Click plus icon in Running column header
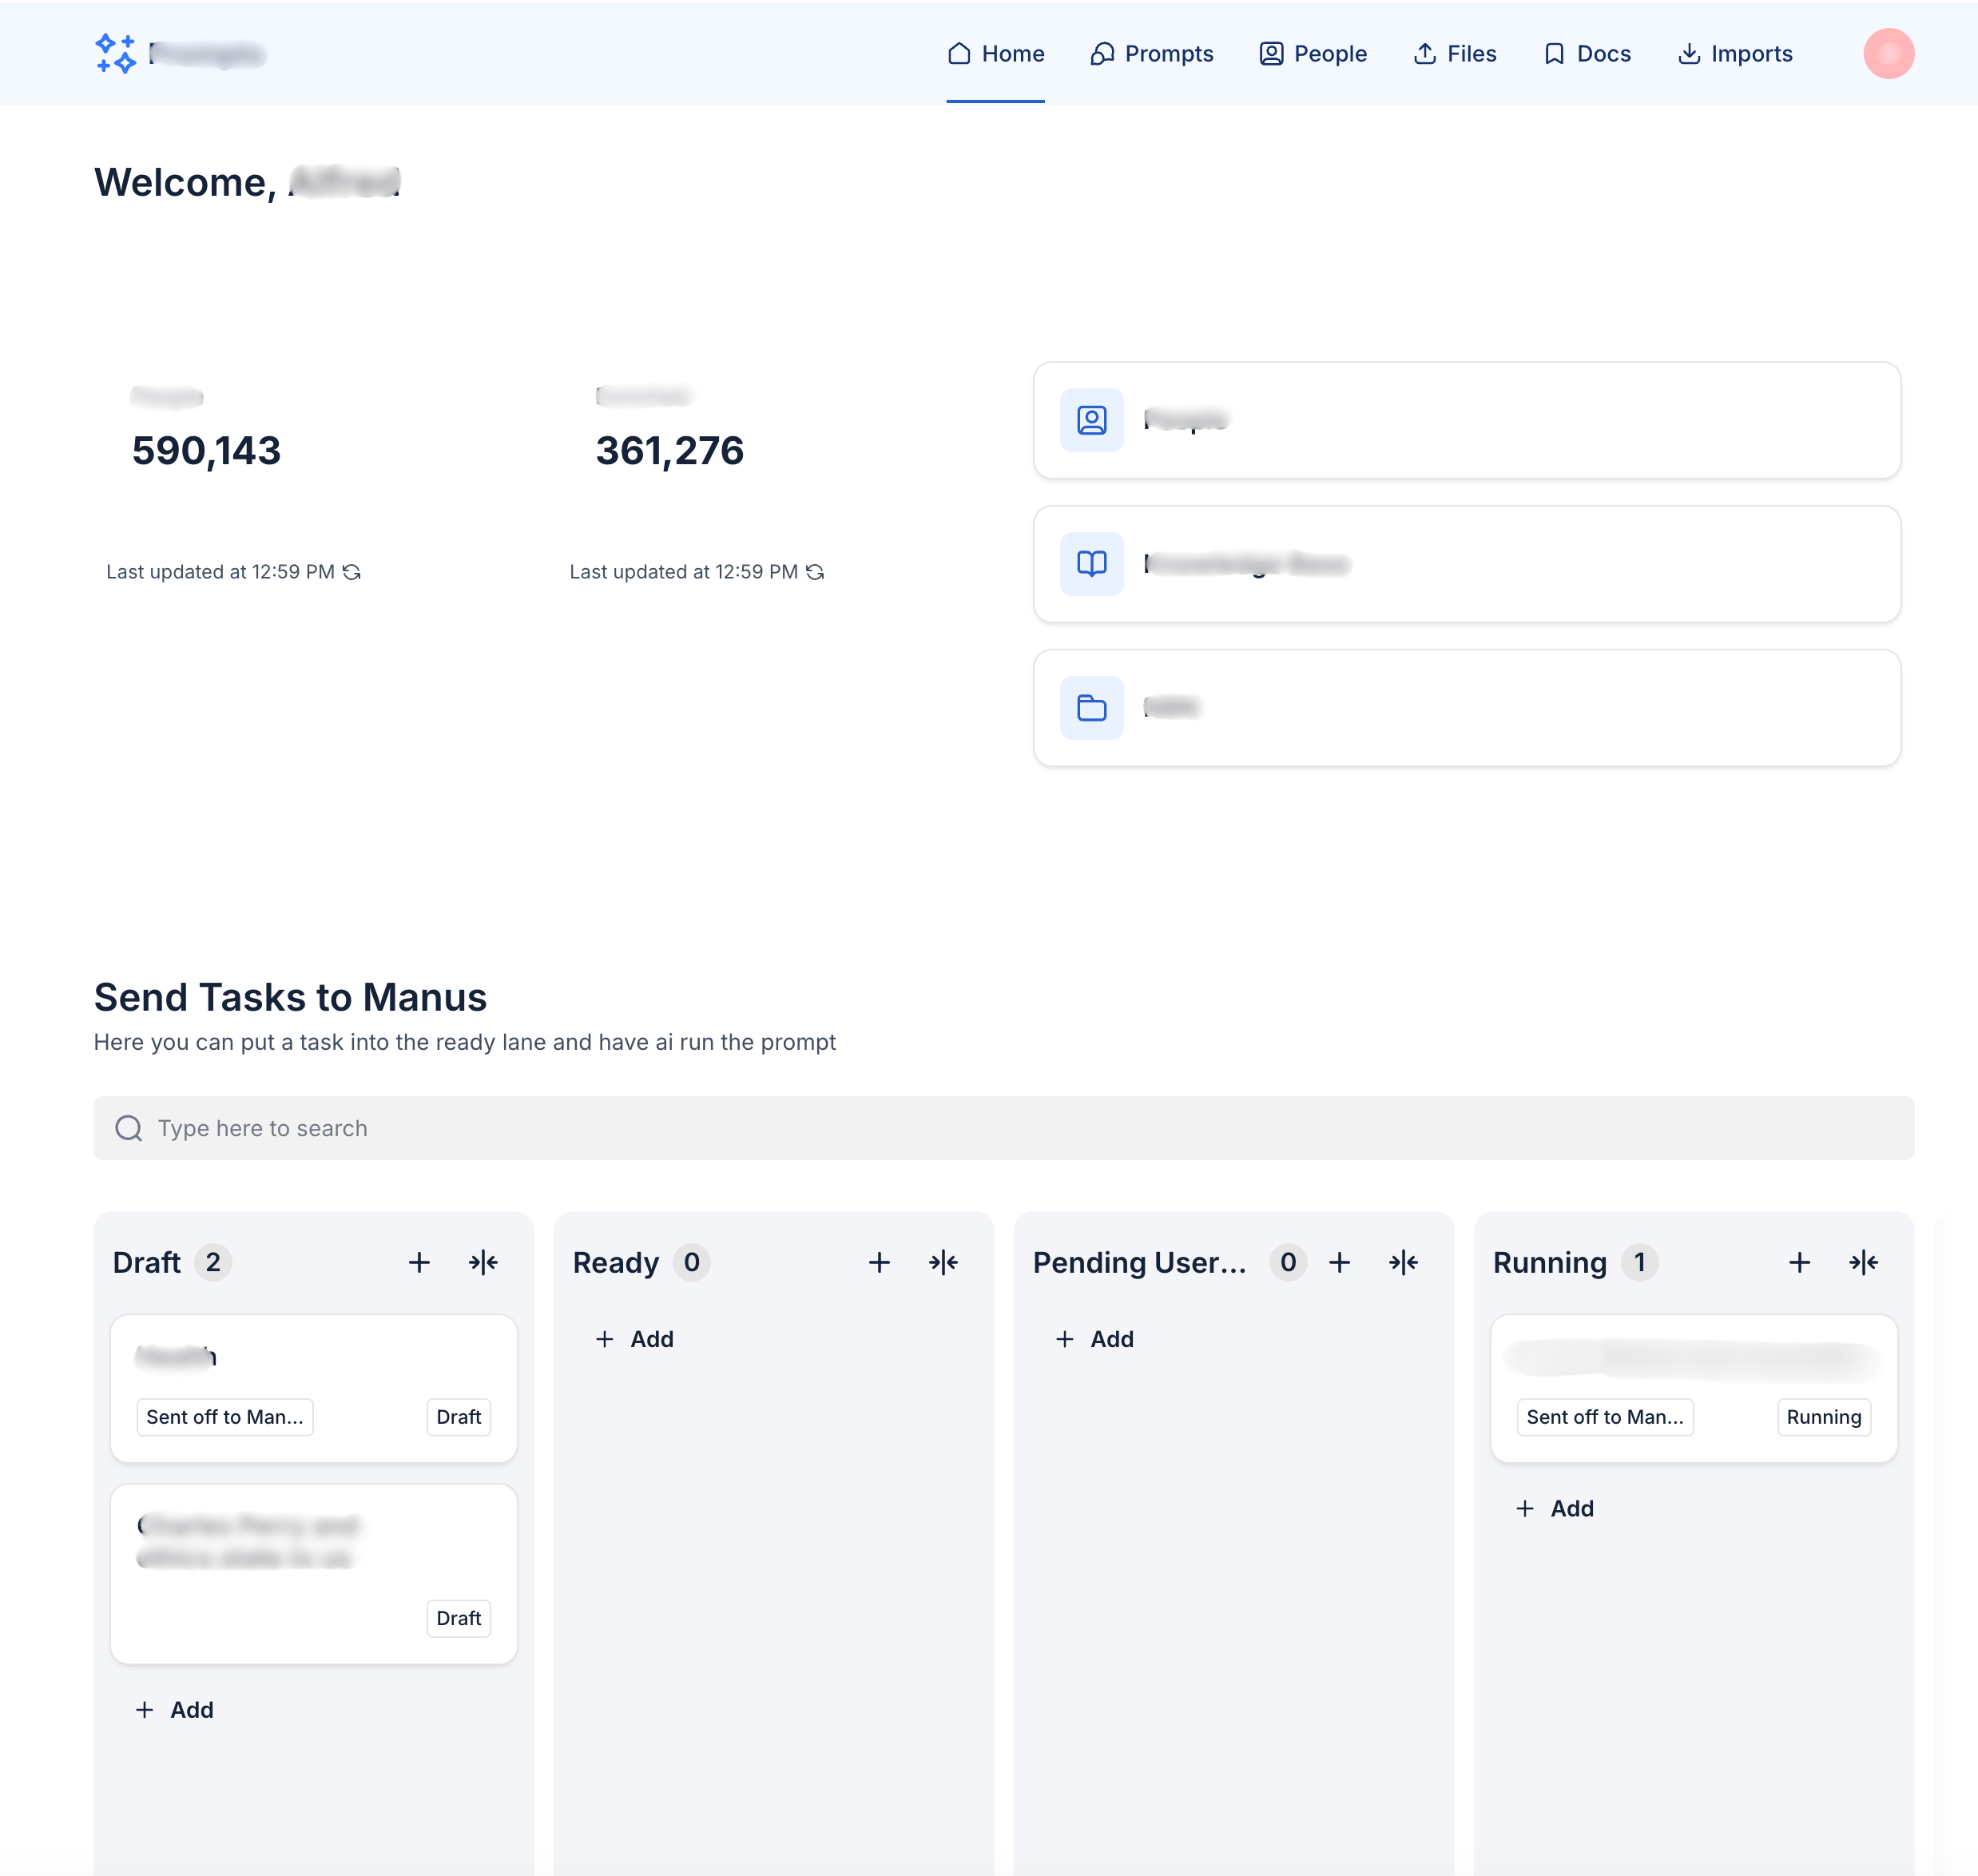The width and height of the screenshot is (1978, 1876). pos(1799,1262)
